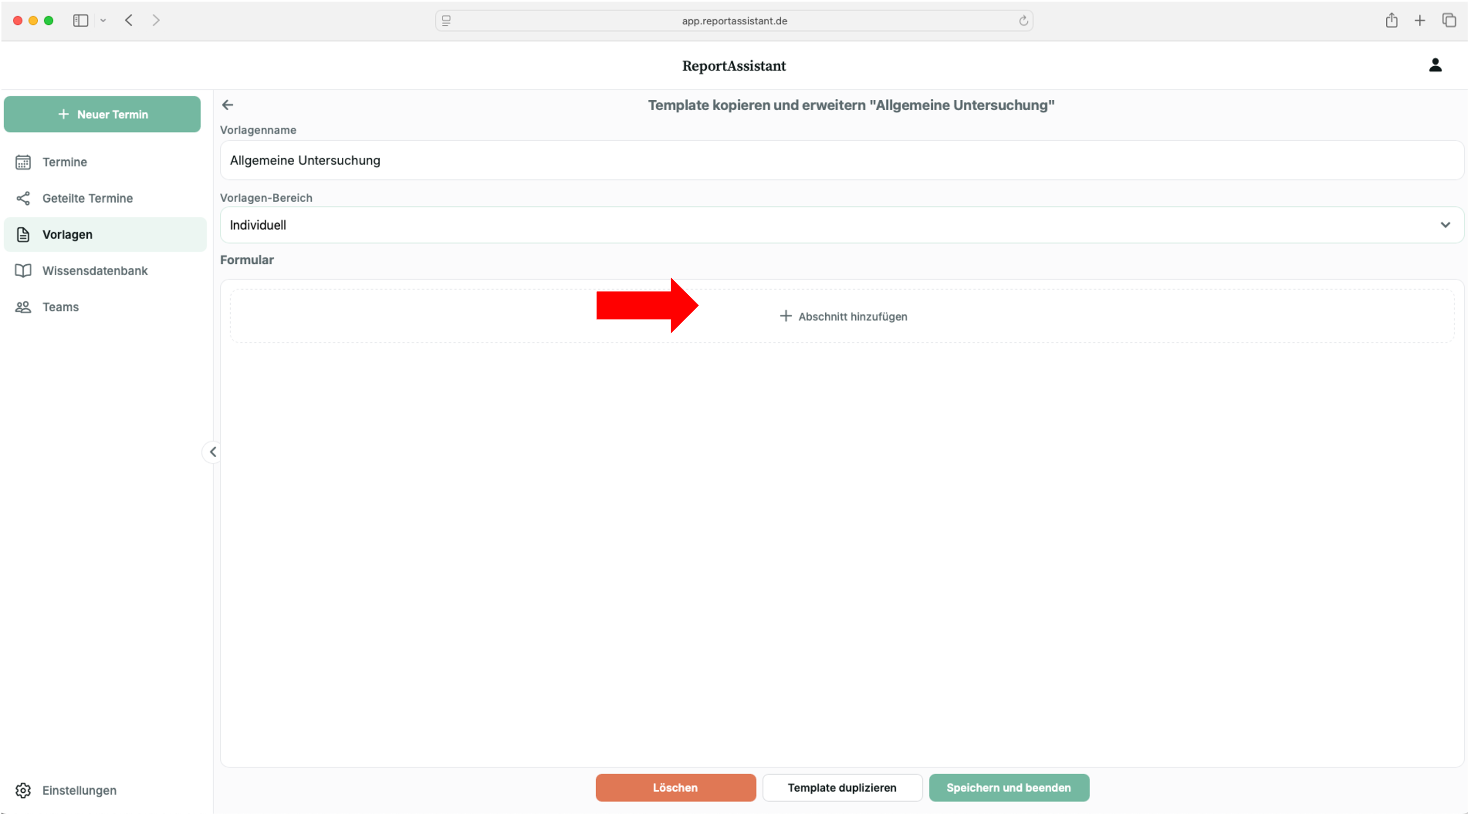The height and width of the screenshot is (815, 1469).
Task: Toggle the Safari sidebar button
Action: pos(81,21)
